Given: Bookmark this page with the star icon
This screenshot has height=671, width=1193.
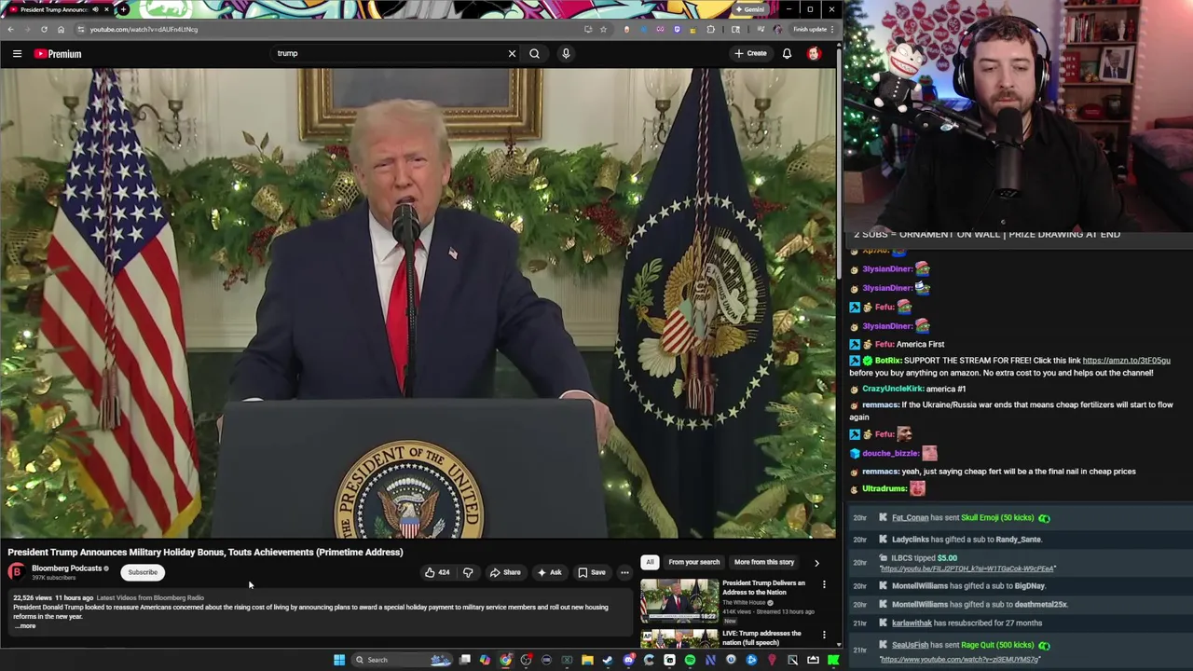Looking at the screenshot, I should (603, 29).
